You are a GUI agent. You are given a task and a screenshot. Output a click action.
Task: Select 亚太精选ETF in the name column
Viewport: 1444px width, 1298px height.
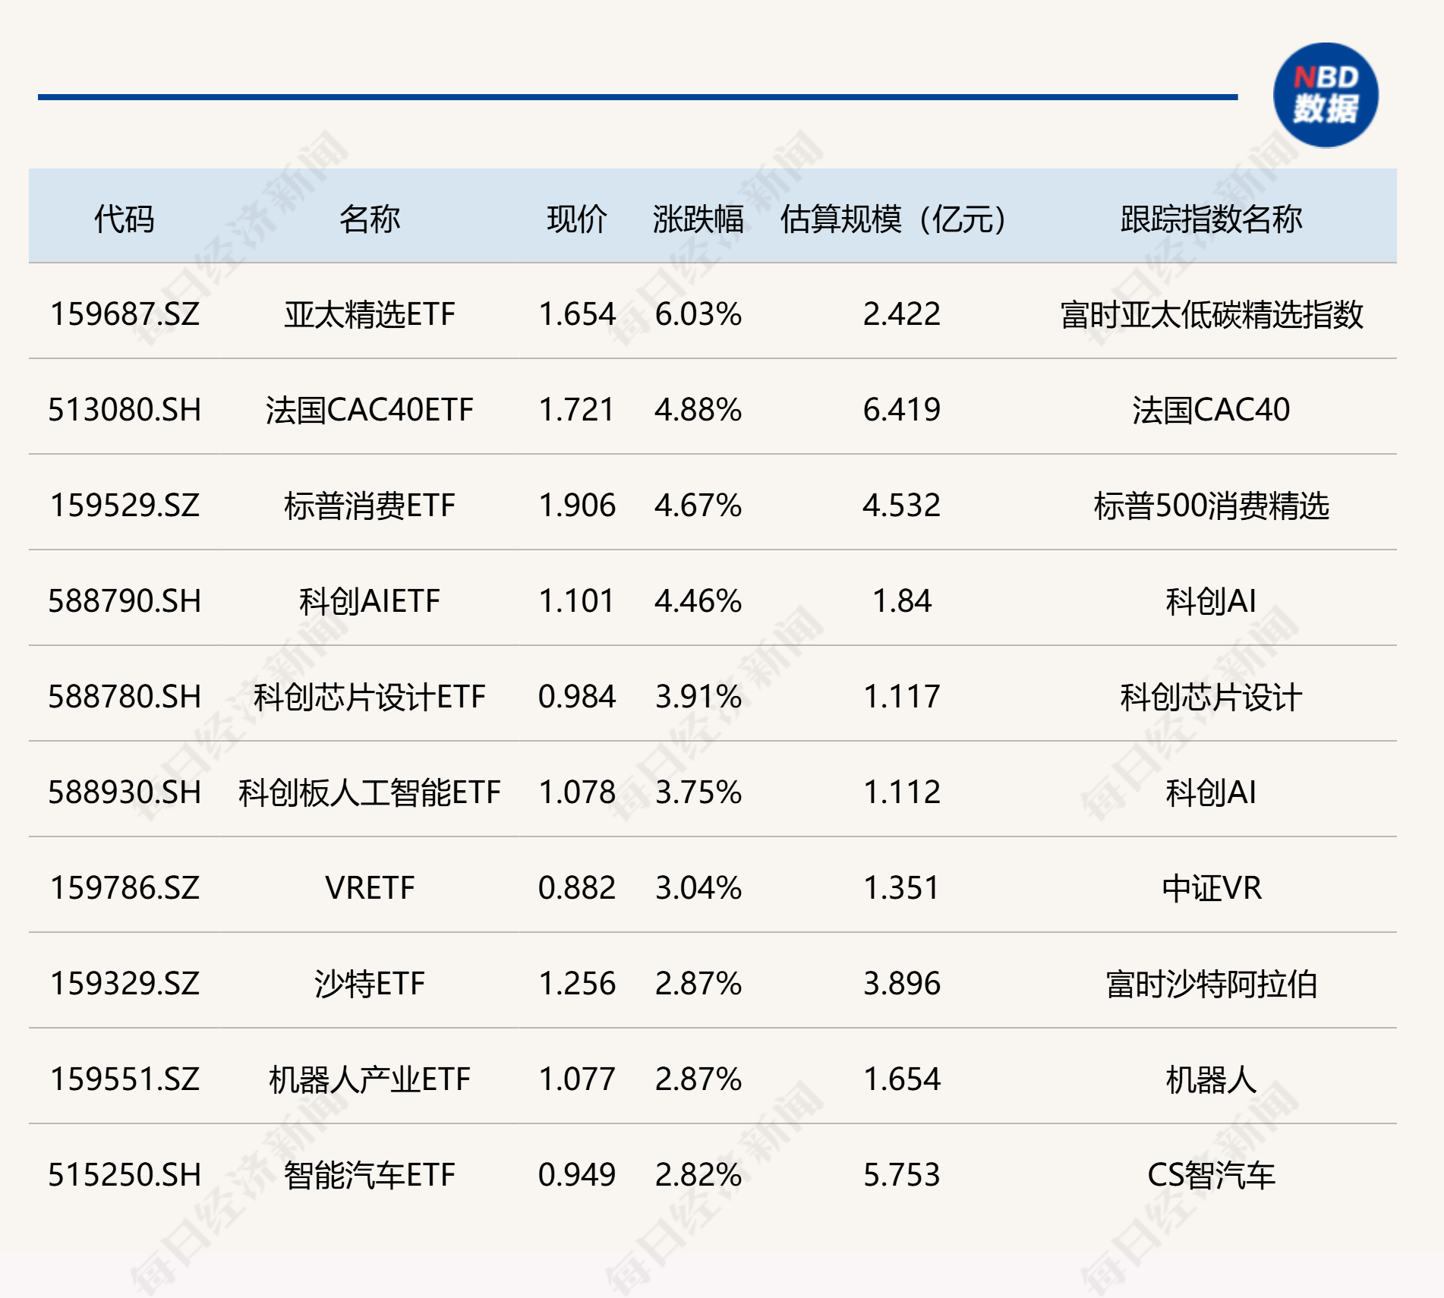tap(370, 313)
